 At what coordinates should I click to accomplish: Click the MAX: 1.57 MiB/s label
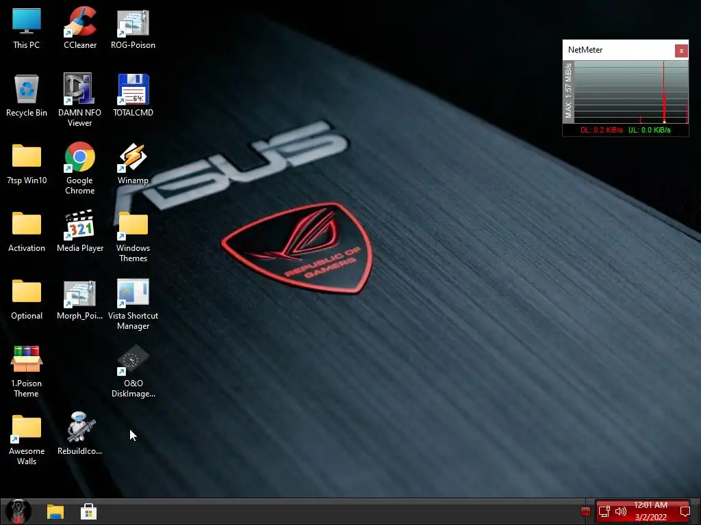568,91
